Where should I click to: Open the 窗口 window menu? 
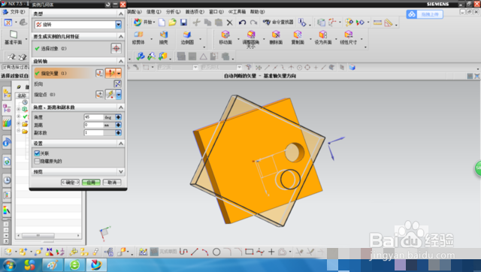(x=216, y=12)
